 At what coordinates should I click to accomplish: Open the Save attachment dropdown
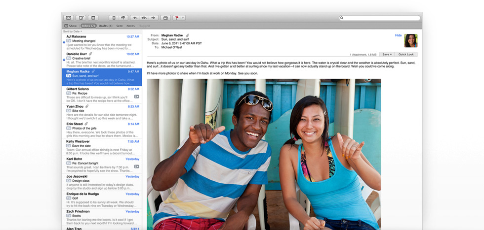pyautogui.click(x=387, y=54)
